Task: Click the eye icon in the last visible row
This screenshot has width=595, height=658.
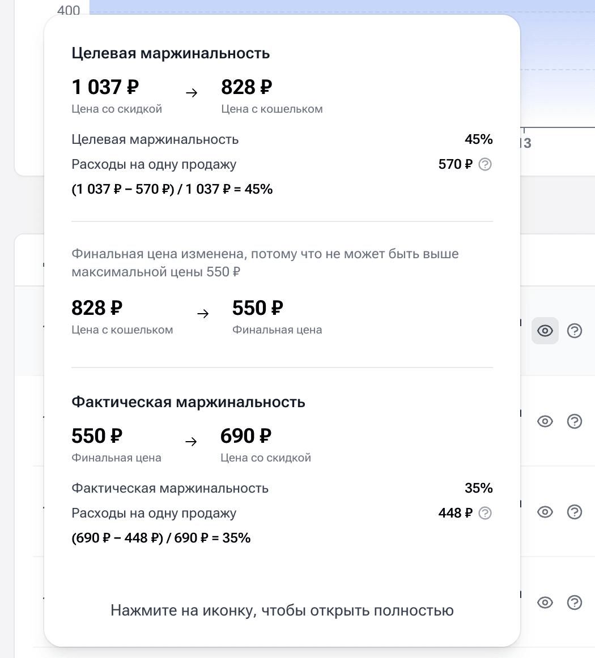Action: point(545,603)
